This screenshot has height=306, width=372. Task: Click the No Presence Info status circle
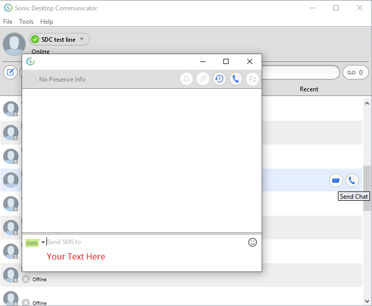pyautogui.click(x=33, y=79)
